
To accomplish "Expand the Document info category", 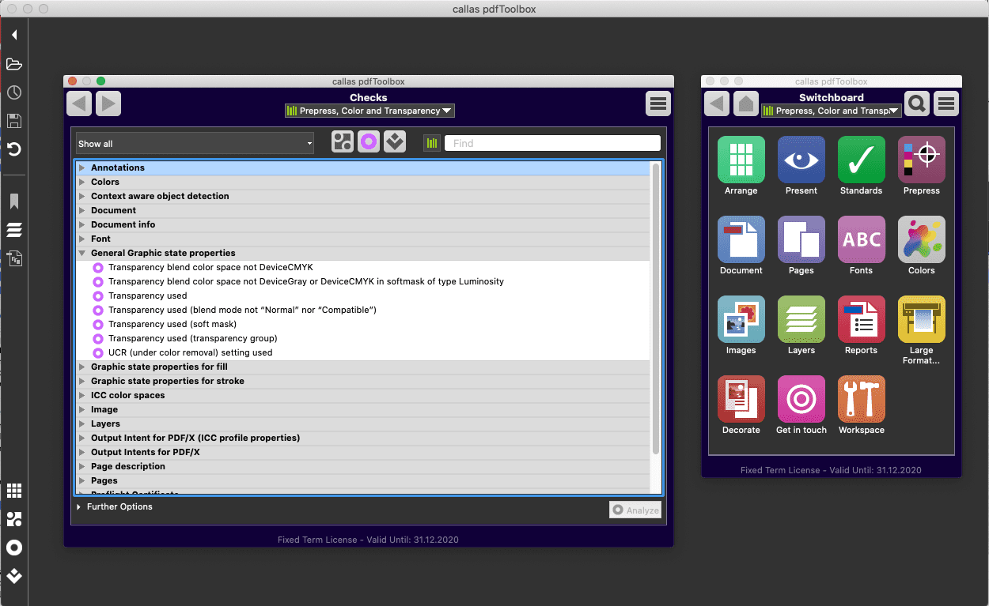I will (81, 224).
